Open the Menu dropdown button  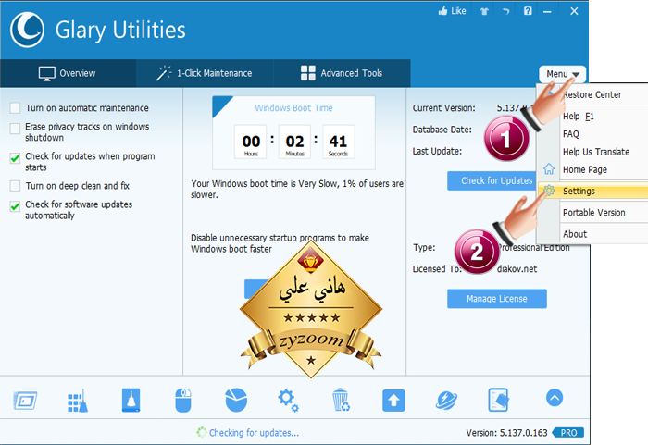pyautogui.click(x=562, y=74)
